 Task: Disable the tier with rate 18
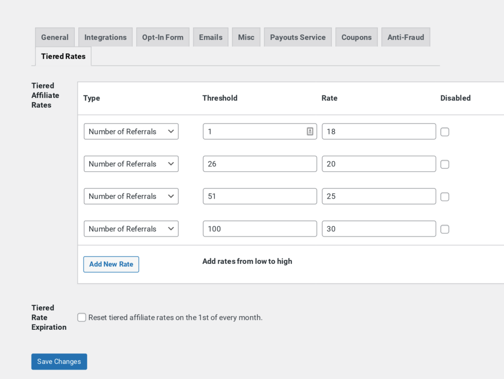click(445, 132)
